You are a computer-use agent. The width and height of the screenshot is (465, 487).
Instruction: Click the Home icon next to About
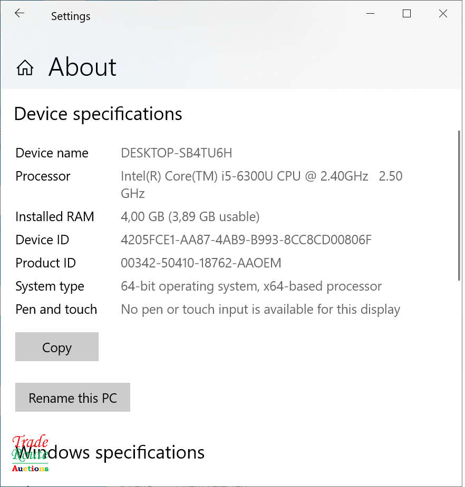24,67
